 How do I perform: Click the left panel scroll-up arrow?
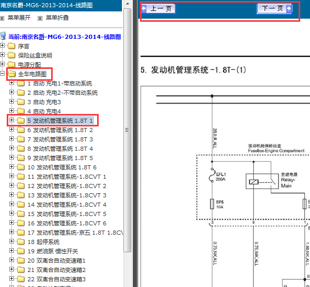click(x=128, y=4)
